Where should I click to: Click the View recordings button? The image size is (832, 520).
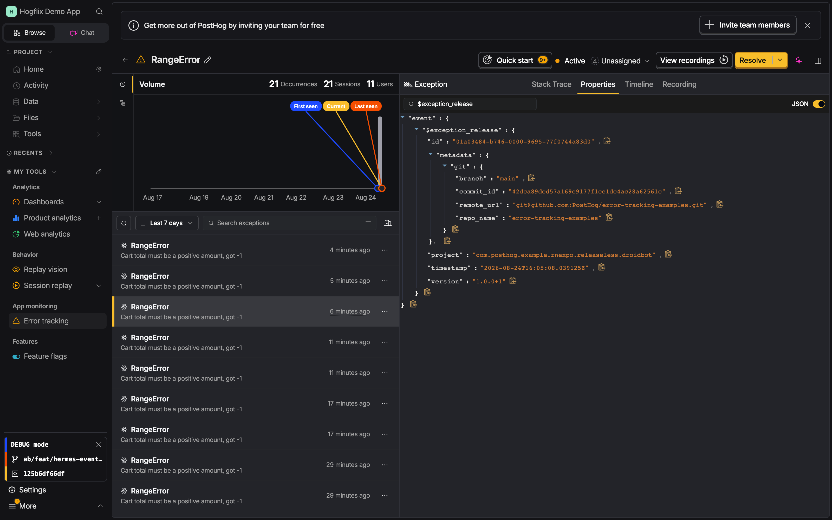694,60
